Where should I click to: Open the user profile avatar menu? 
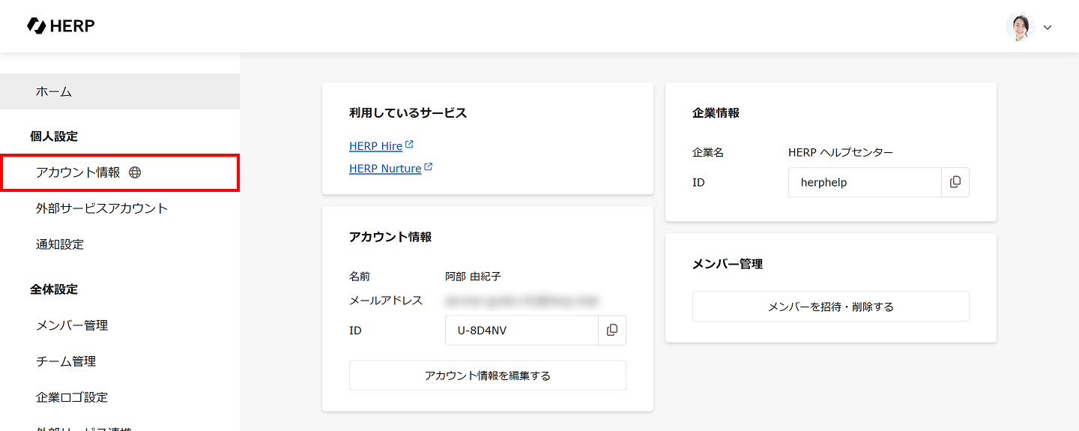coord(1020,27)
